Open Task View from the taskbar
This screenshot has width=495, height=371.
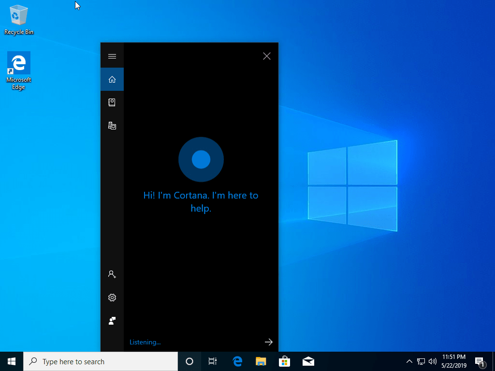point(213,361)
